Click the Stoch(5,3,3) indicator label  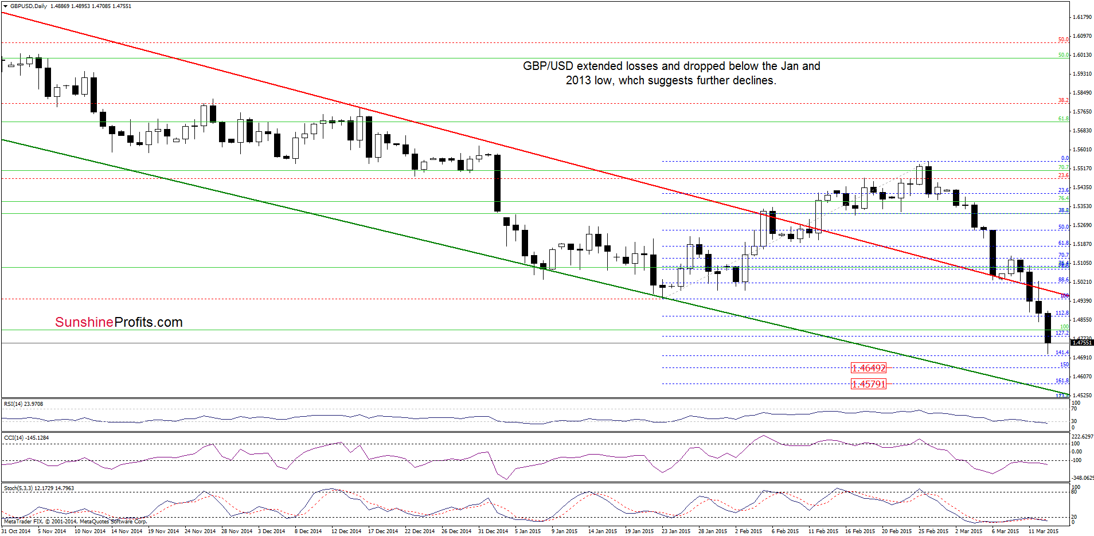pos(39,488)
